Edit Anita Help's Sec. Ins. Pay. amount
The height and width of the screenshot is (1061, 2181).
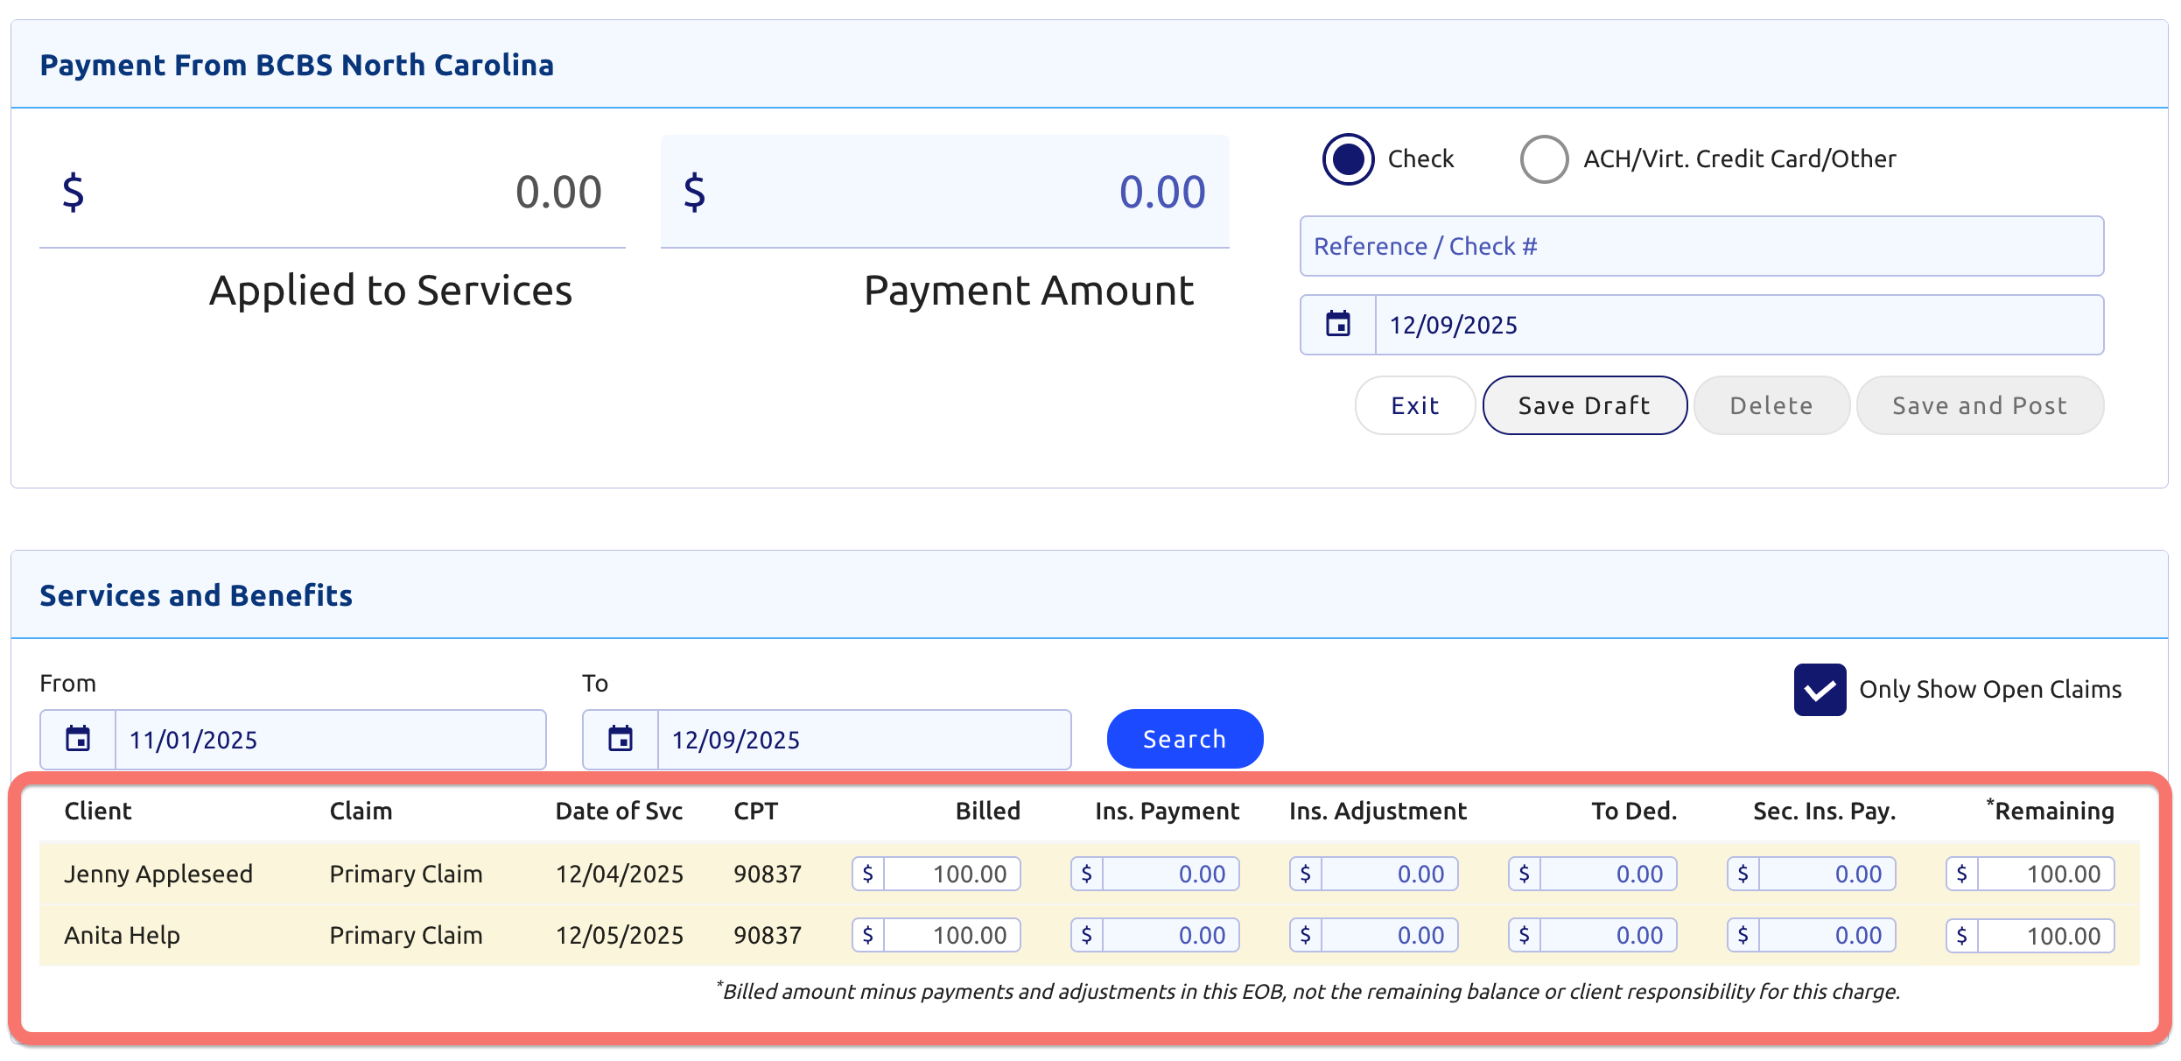(1827, 935)
